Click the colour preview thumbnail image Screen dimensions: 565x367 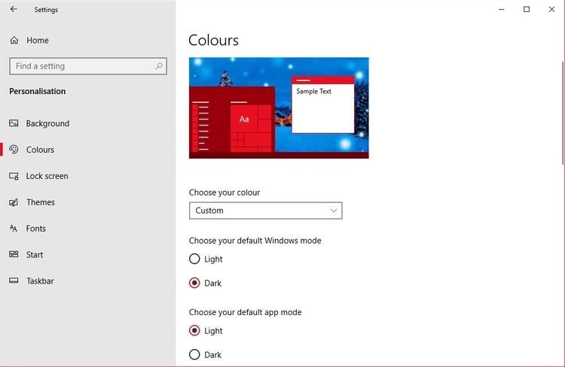click(279, 108)
